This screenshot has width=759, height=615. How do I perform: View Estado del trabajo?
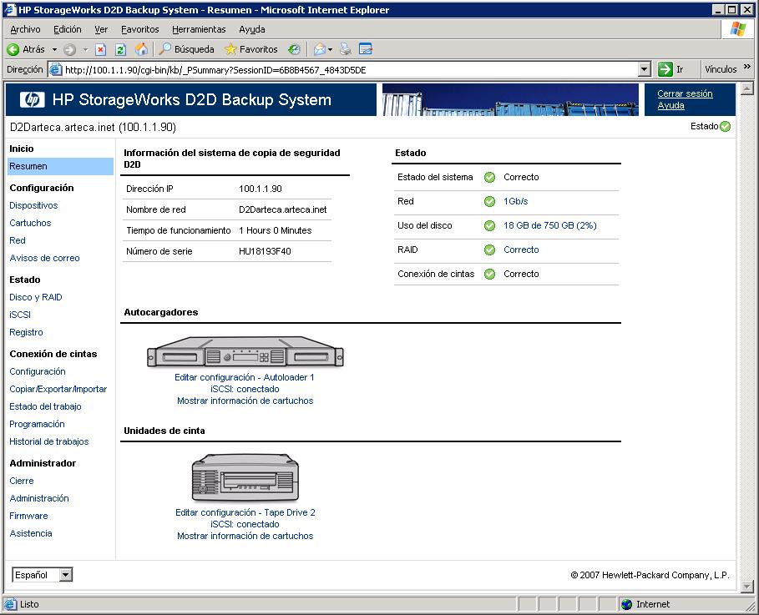pos(45,406)
